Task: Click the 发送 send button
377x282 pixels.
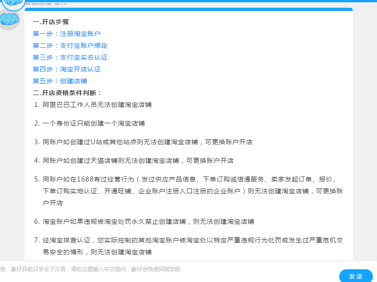Action: 356,276
